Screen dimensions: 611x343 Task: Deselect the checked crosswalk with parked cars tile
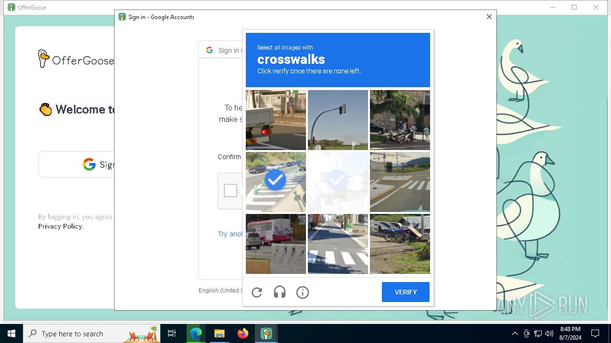point(276,182)
